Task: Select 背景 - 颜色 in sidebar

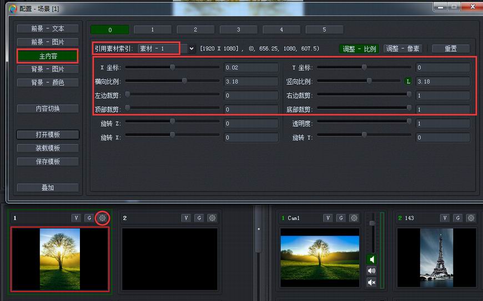Action: point(48,83)
